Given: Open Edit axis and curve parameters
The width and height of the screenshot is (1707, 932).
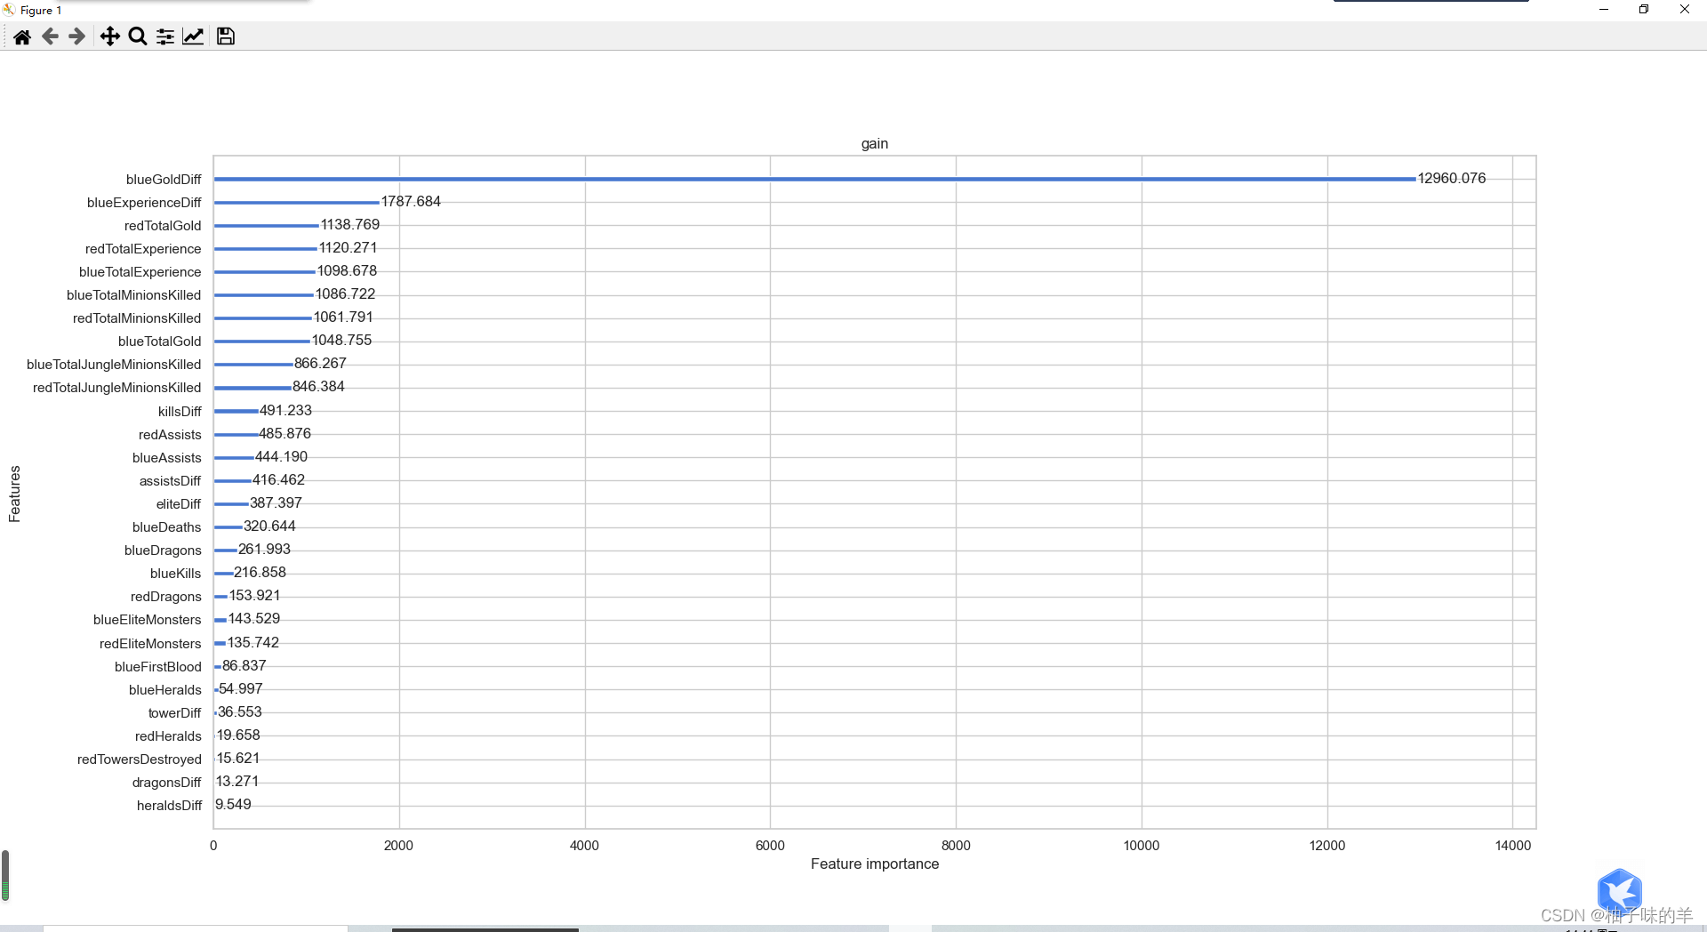Looking at the screenshot, I should coord(193,36).
